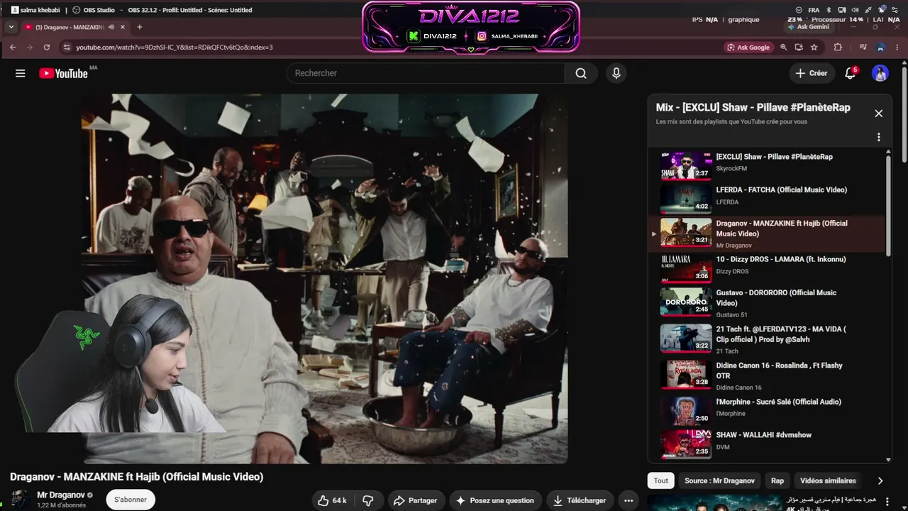Screen dimensions: 908x511
Task: Click the music video player area
Action: click(x=324, y=278)
